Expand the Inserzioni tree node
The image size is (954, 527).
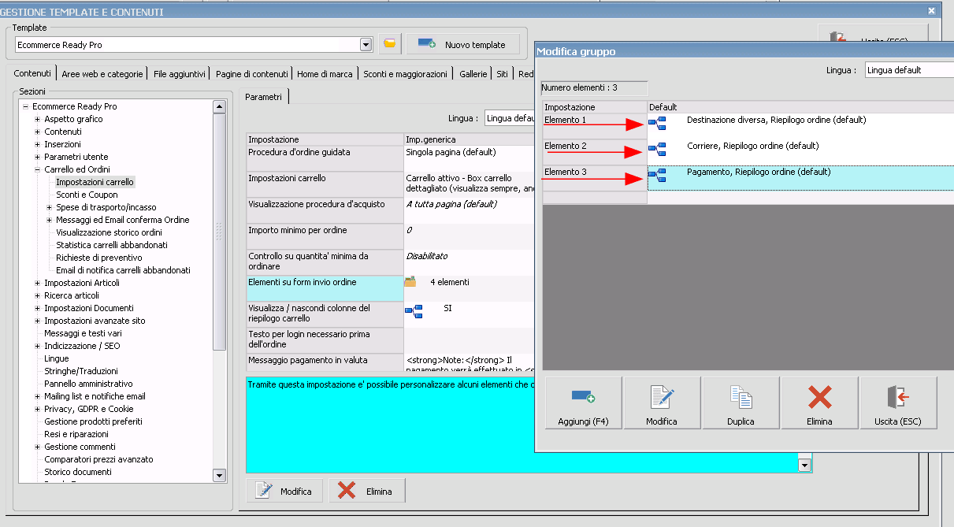(x=37, y=144)
